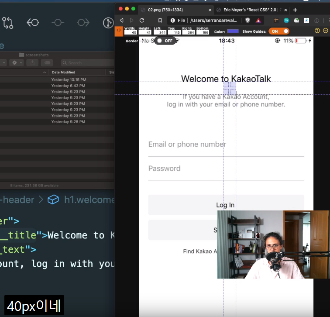Click the bookmark icon in the browser toolbar

tap(160, 20)
